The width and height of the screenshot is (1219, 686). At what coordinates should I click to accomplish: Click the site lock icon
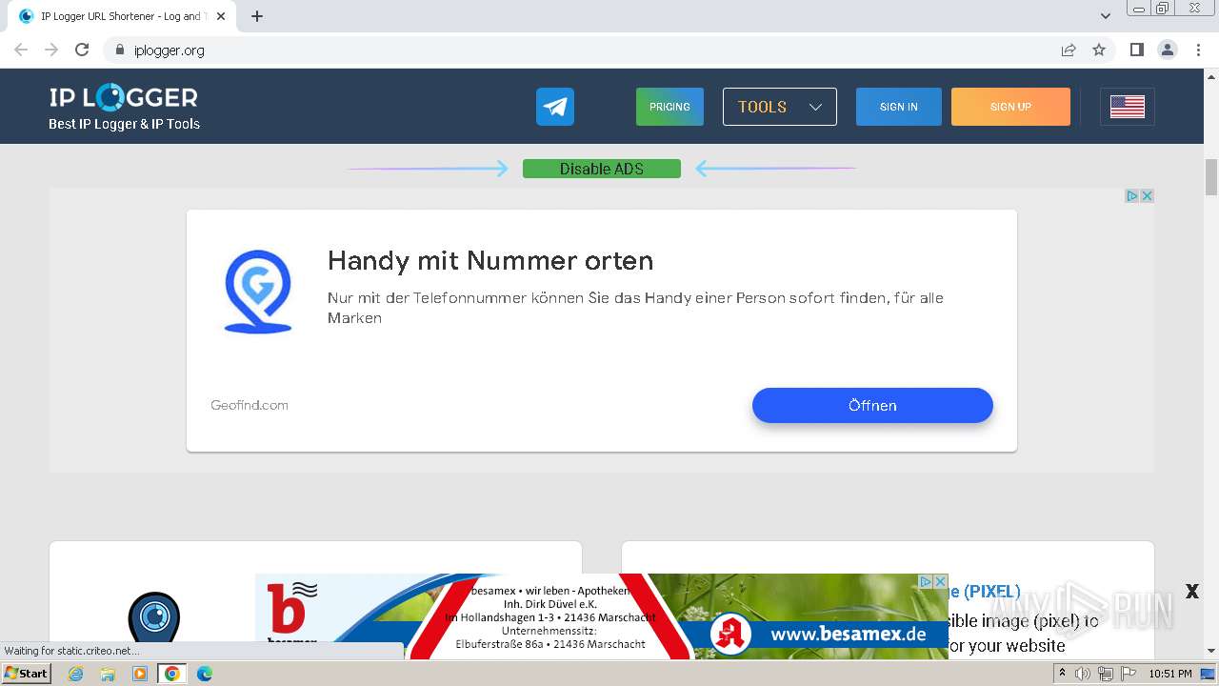pyautogui.click(x=120, y=50)
